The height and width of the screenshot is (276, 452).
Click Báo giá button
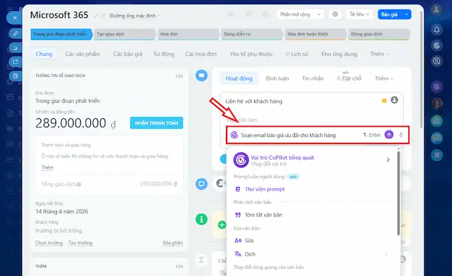[x=389, y=14]
